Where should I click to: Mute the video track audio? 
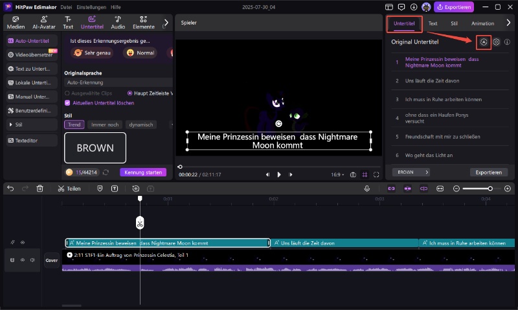pyautogui.click(x=32, y=260)
